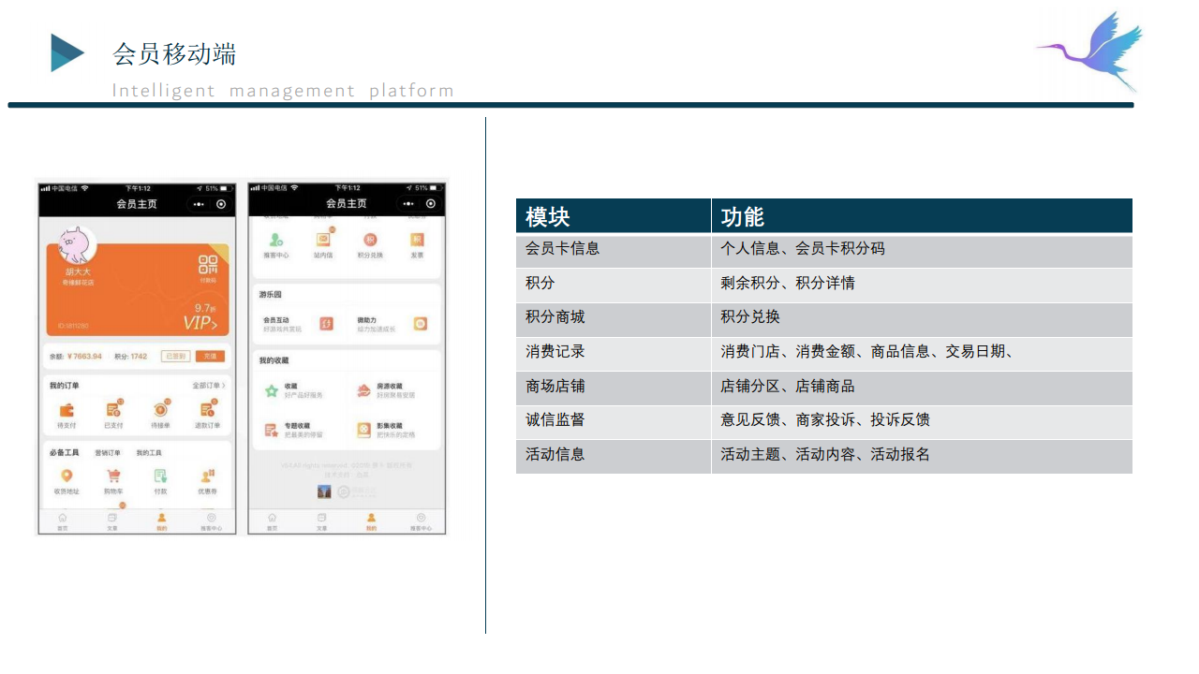Viewport: 1199px width, 674px height.
Task: Open the 优惠券 coupon icon
Action: pos(207,476)
